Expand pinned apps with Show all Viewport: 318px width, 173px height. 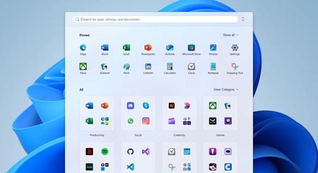click(230, 35)
